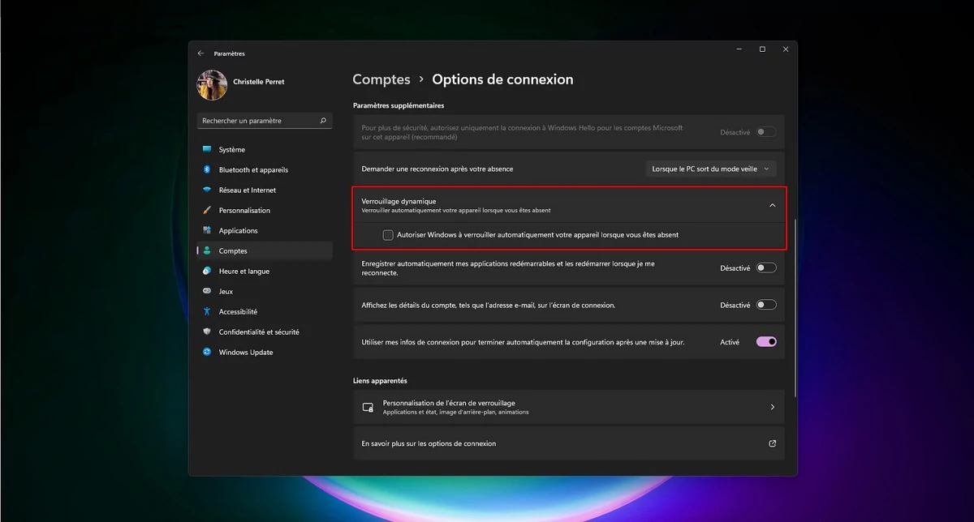The image size is (974, 522).
Task: Click the Paramètres supplémentaires heading
Action: click(x=399, y=105)
